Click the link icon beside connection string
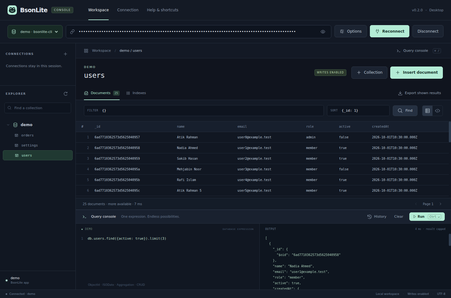The image size is (451, 298). [72, 32]
